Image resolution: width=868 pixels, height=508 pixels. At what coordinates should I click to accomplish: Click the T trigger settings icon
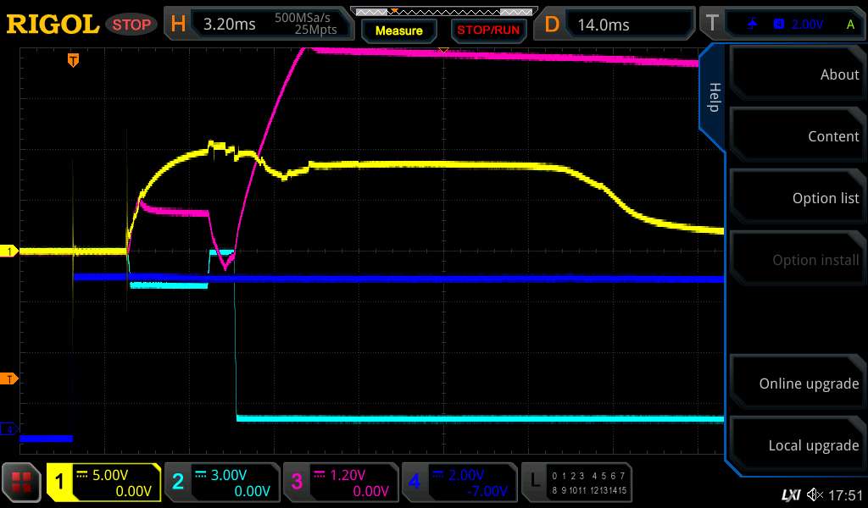712,24
